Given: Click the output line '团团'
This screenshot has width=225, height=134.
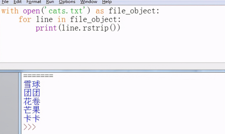Looking at the screenshot, I should tap(32, 93).
